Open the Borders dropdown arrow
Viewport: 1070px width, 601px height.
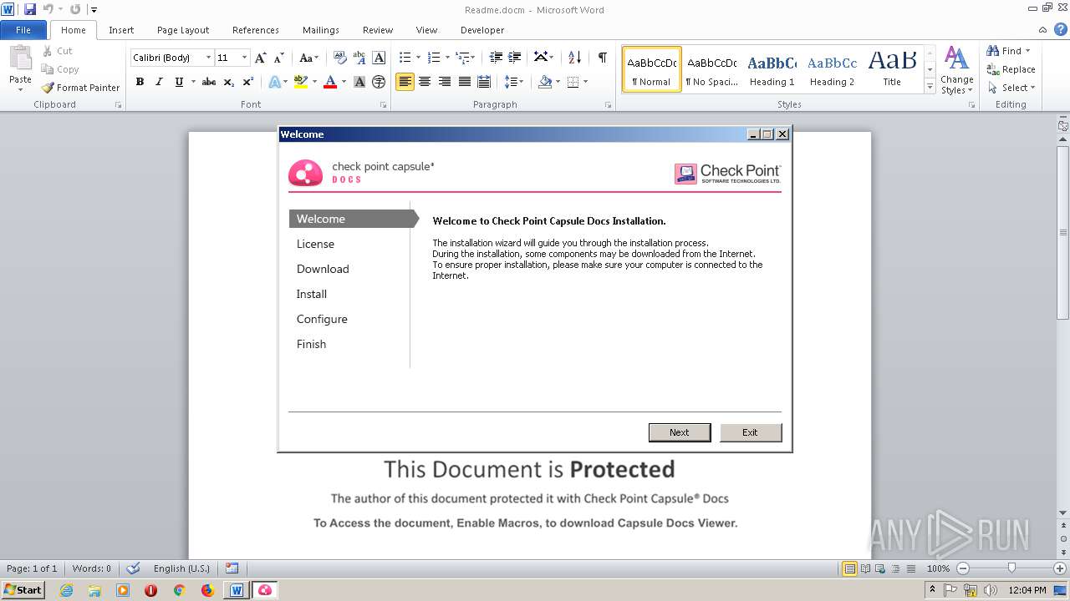coord(585,82)
